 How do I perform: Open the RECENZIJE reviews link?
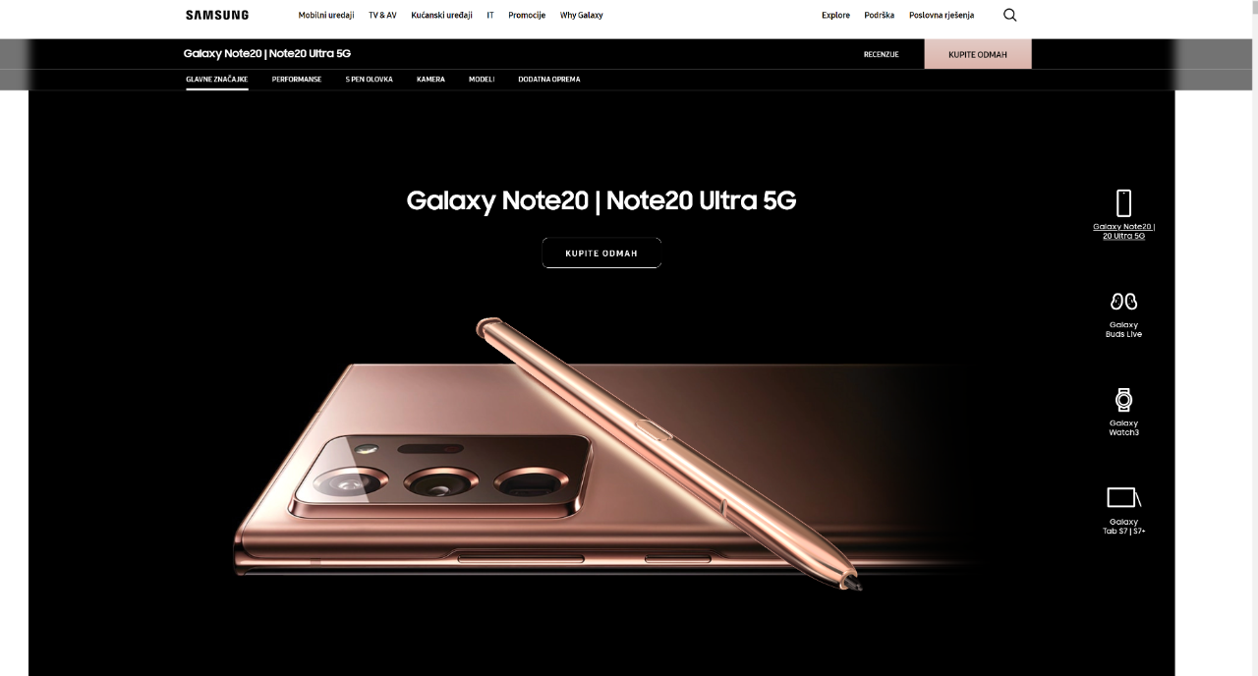[882, 54]
